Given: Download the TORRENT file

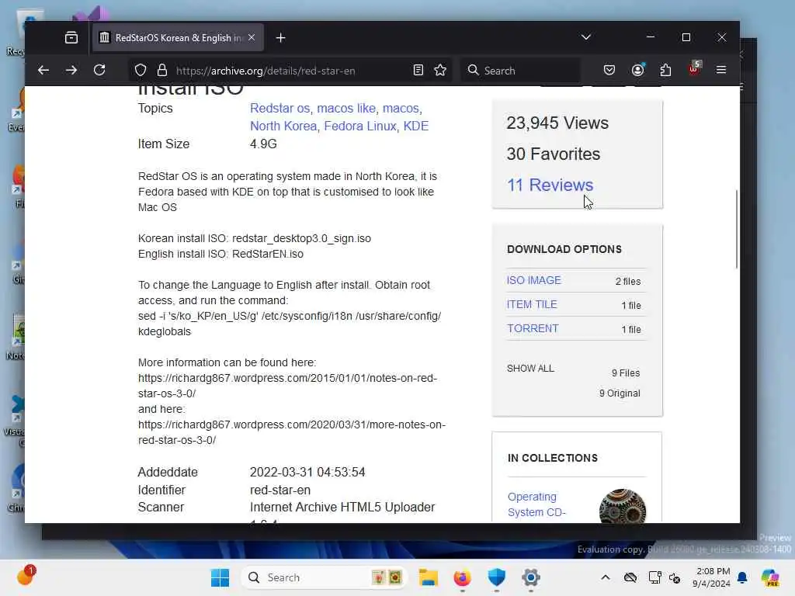Looking at the screenshot, I should [x=533, y=328].
